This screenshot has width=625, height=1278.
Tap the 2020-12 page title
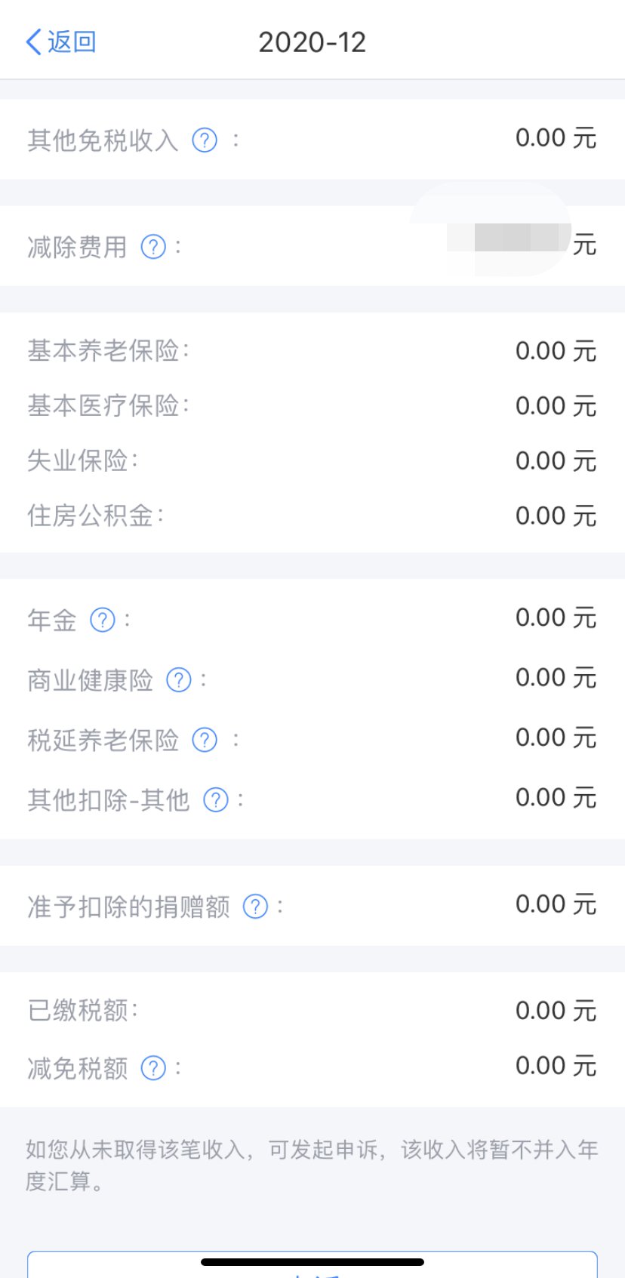[x=312, y=42]
